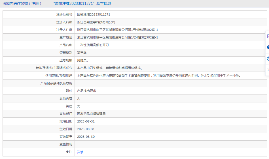This screenshot has width=269, height=159.
Task: Click the registrant name 浙江首鼎医学科技有限公司
Action: pyautogui.click(x=96, y=22)
